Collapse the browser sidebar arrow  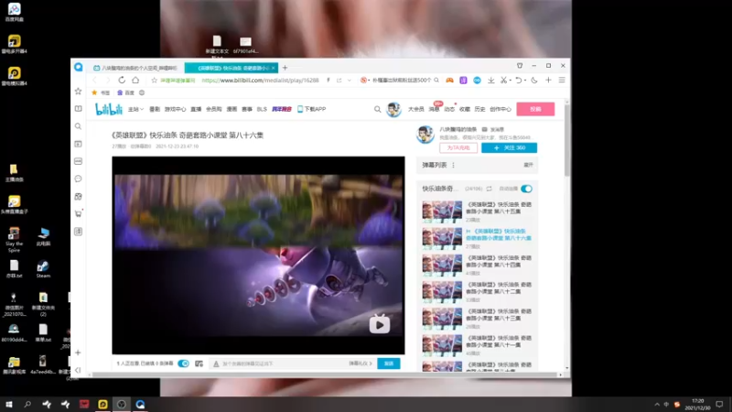[x=78, y=370]
